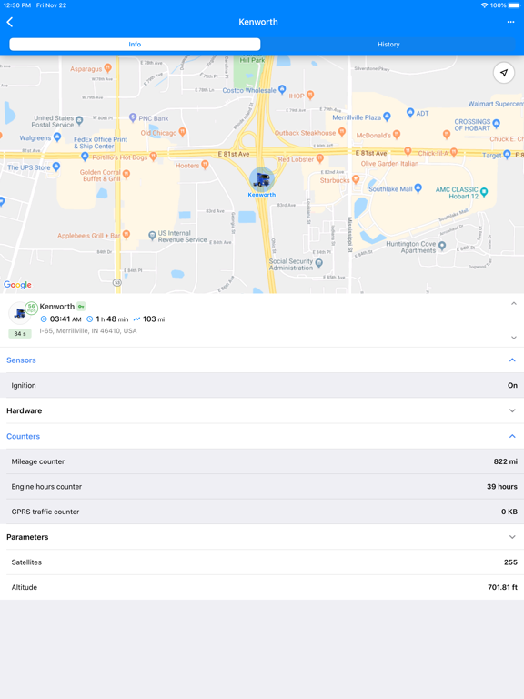Tap the Walgreens map pin
The image size is (524, 699).
[x=57, y=137]
